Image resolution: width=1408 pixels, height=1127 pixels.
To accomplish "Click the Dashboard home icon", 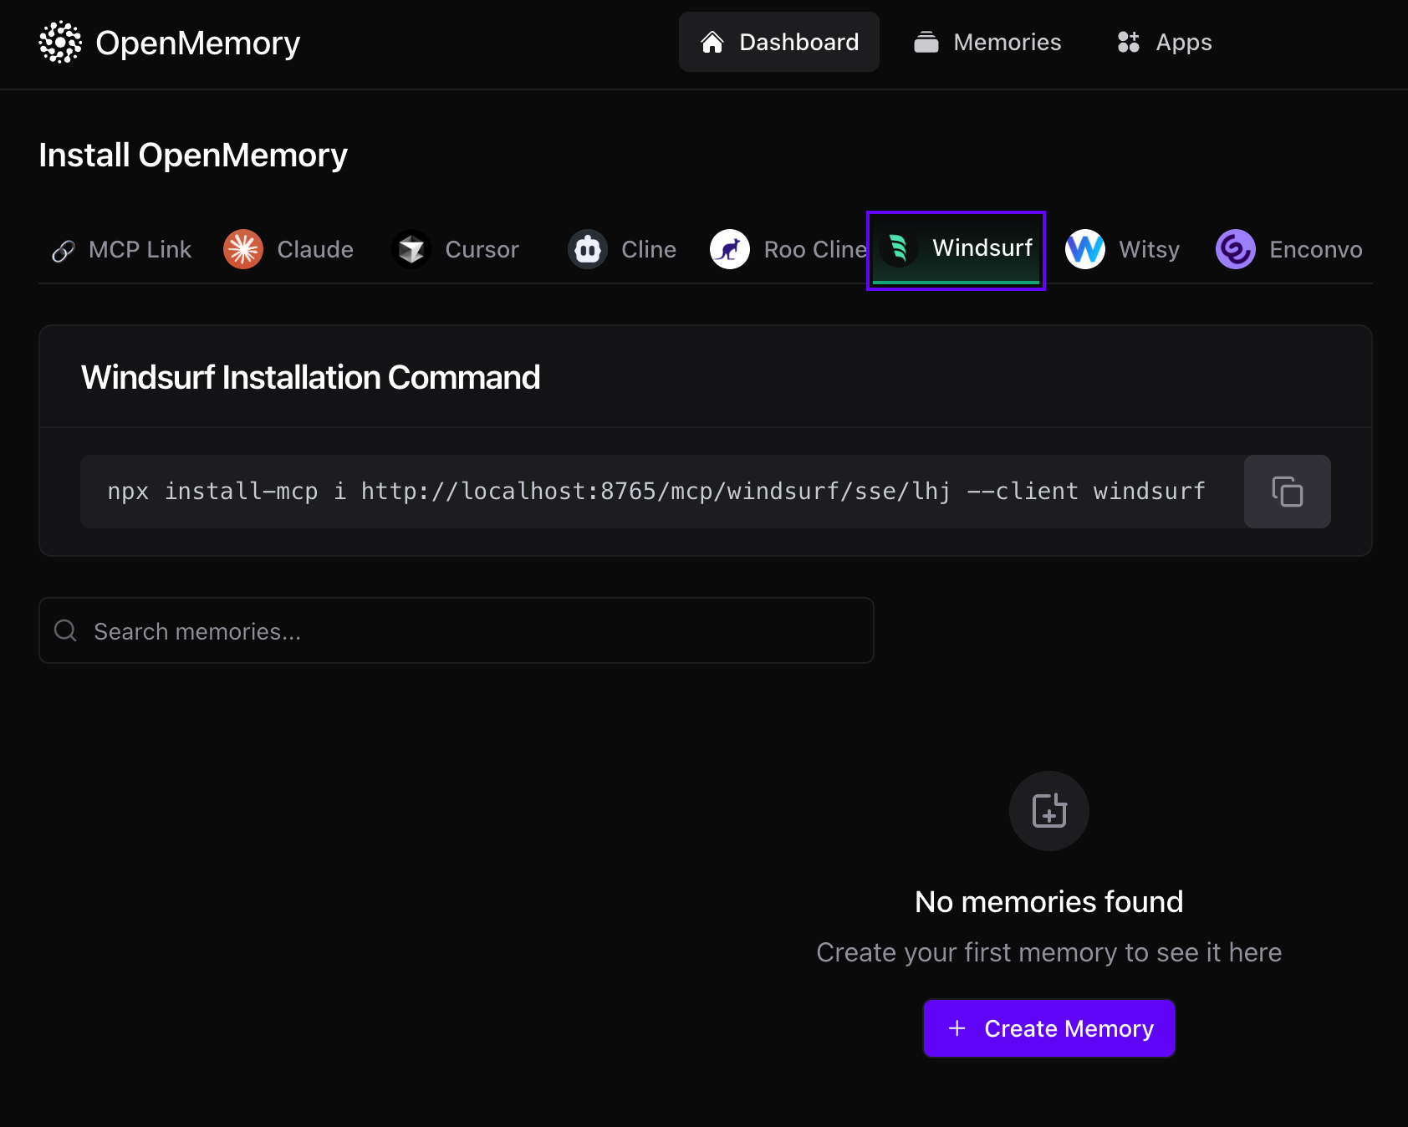I will 712,42.
